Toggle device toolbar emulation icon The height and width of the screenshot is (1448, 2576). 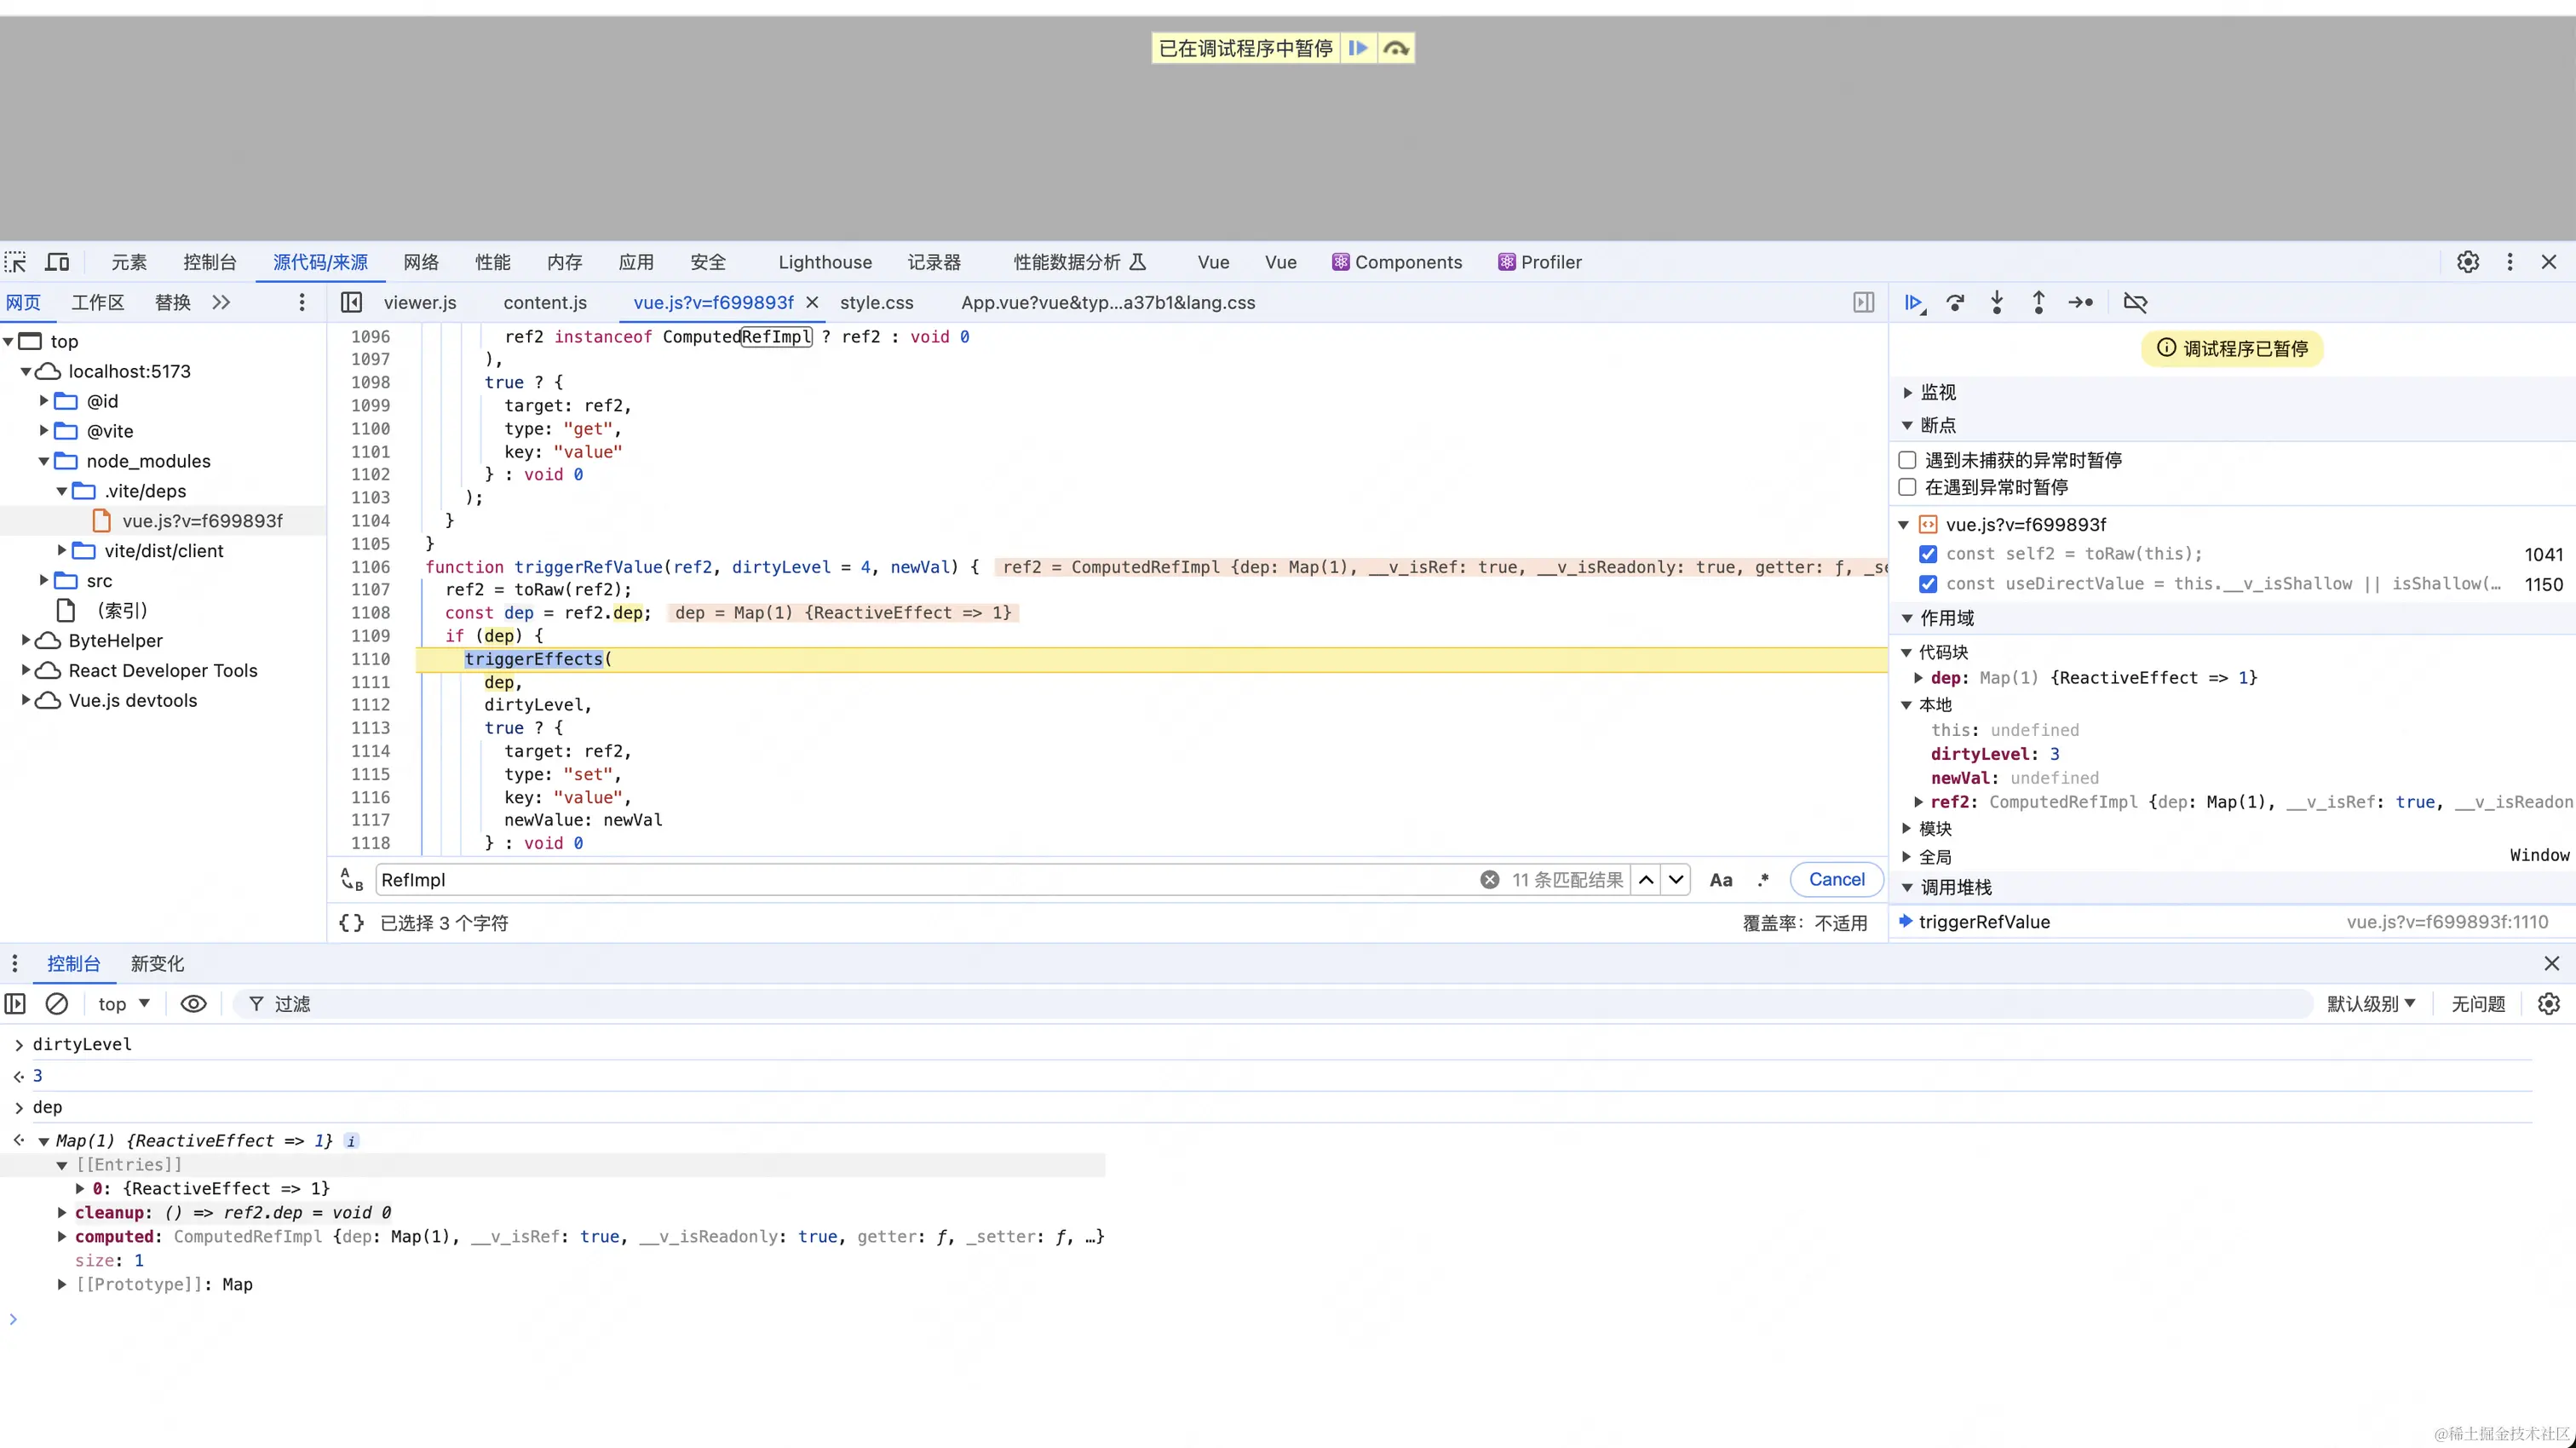click(x=57, y=262)
